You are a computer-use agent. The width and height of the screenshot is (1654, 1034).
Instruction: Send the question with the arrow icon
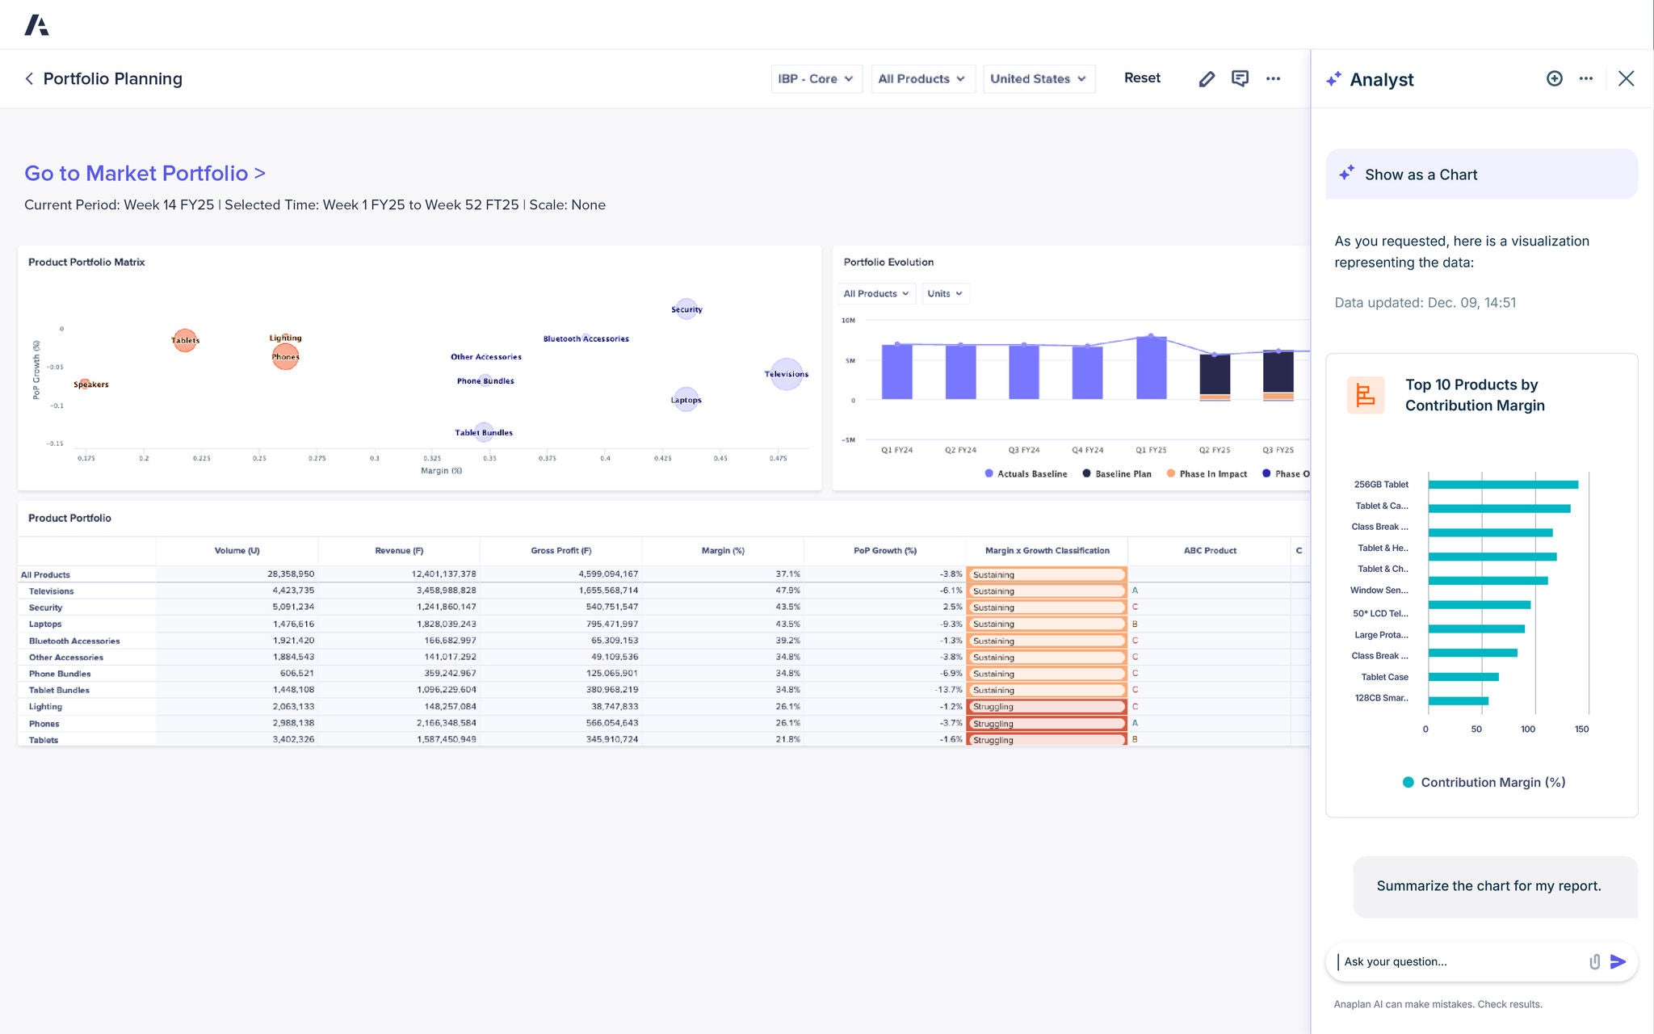pyautogui.click(x=1618, y=961)
